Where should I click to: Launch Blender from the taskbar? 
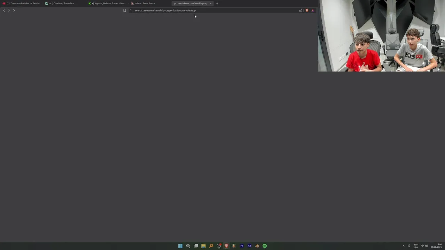(257, 246)
